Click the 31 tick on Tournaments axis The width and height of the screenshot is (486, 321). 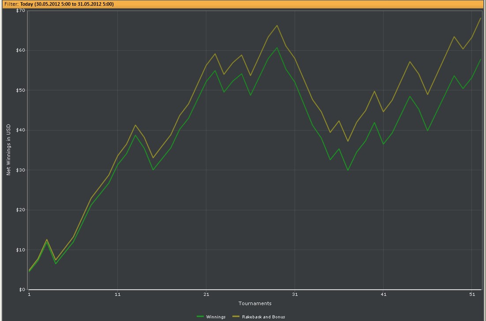coord(295,295)
